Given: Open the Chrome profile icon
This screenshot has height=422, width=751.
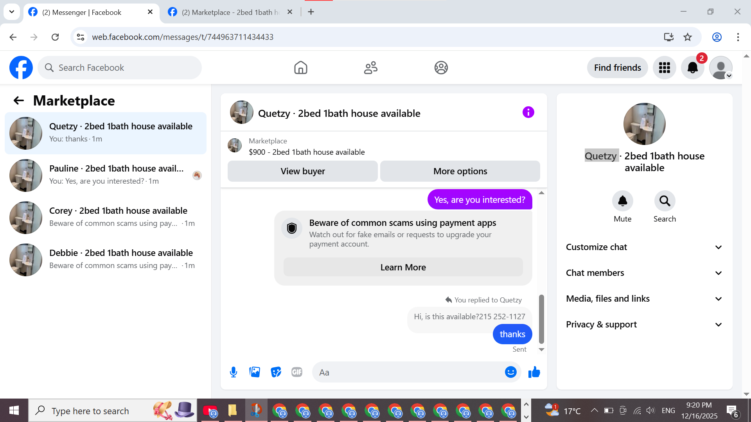Looking at the screenshot, I should click(717, 37).
